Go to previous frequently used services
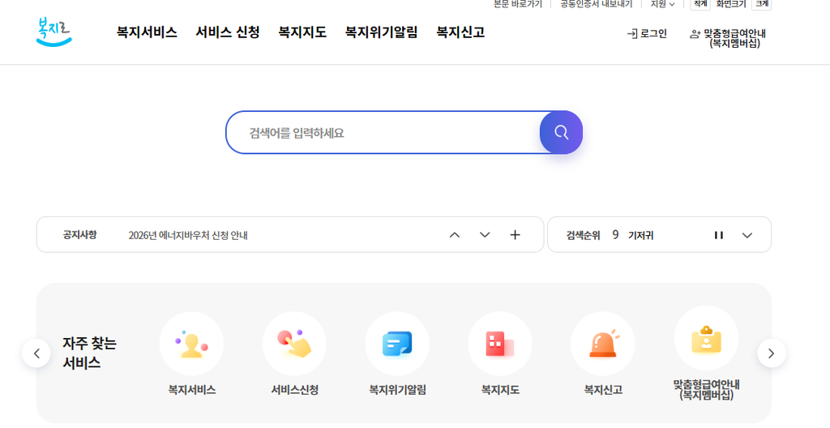The width and height of the screenshot is (830, 428). click(x=36, y=353)
